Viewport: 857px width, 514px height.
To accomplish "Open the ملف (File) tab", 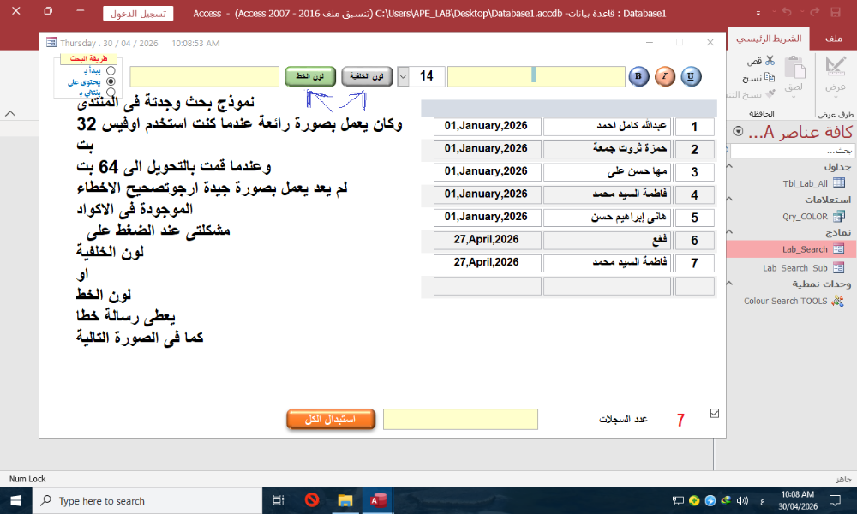I will (x=835, y=39).
